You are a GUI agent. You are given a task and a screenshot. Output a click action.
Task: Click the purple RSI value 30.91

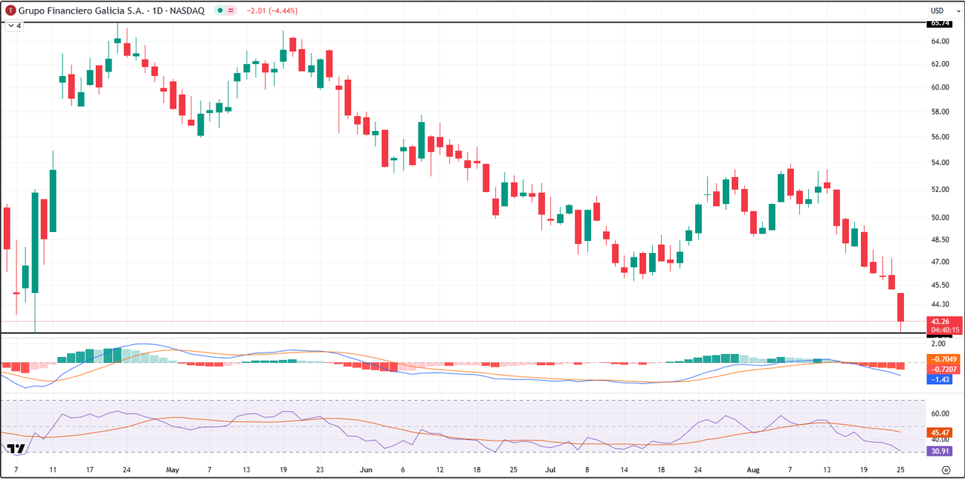pos(940,451)
